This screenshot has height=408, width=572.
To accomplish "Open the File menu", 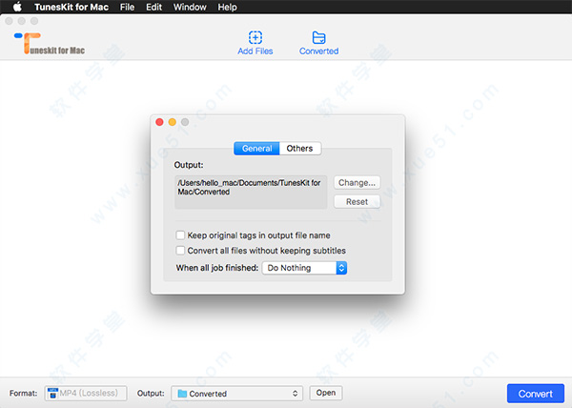I will click(128, 7).
